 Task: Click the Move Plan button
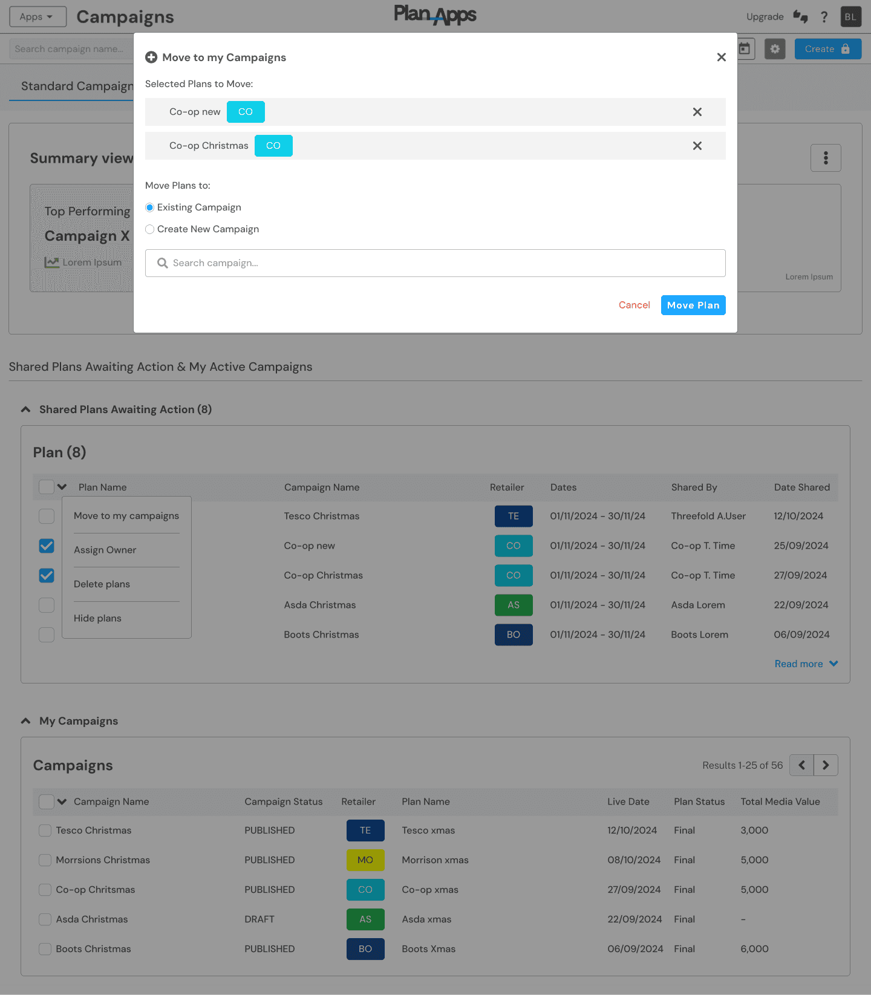point(693,305)
